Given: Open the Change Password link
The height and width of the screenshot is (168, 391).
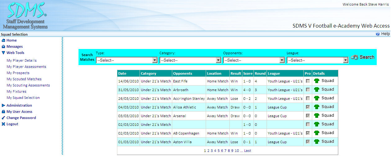Looking at the screenshot, I should pyautogui.click(x=21, y=118).
